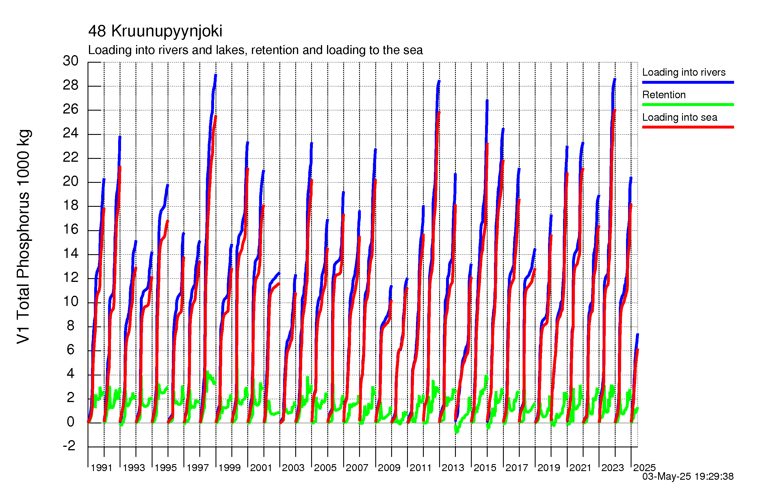780x491 pixels.
Task: Click the x-axis year label 2011
Action: (x=420, y=468)
